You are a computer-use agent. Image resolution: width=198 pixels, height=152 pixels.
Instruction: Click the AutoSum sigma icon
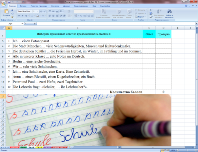[x=151, y=10]
